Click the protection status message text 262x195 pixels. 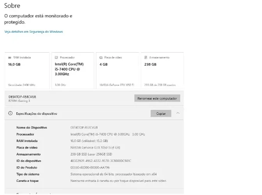click(x=38, y=19)
